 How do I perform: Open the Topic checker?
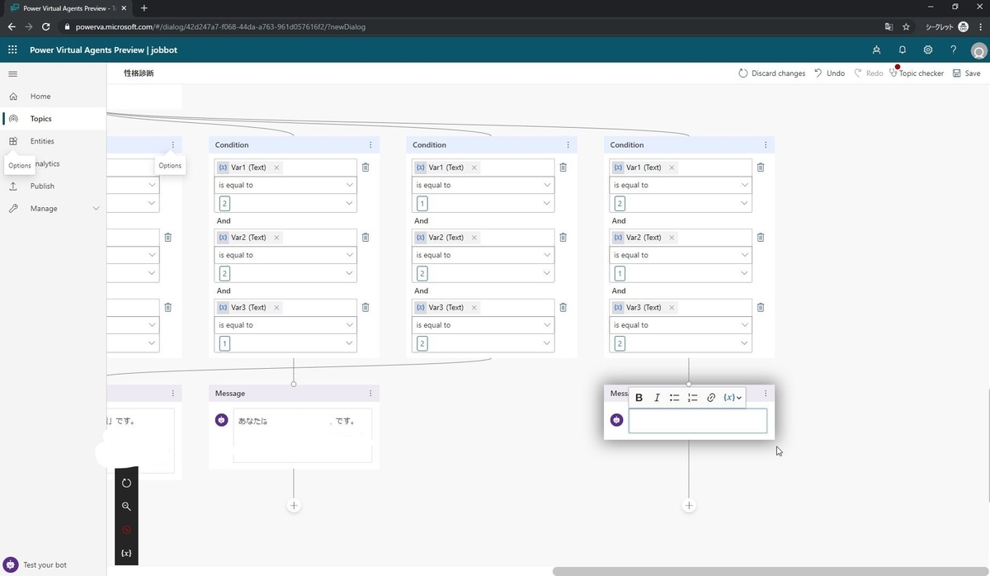pos(917,73)
